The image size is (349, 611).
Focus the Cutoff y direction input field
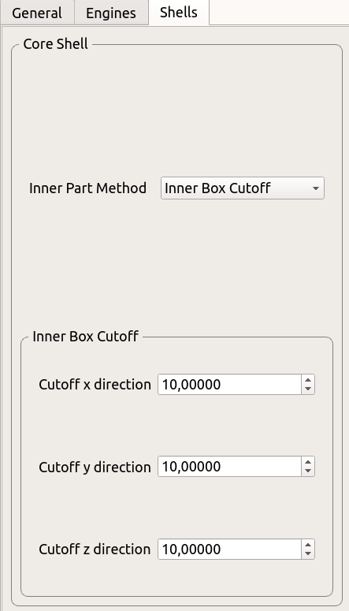[230, 467]
